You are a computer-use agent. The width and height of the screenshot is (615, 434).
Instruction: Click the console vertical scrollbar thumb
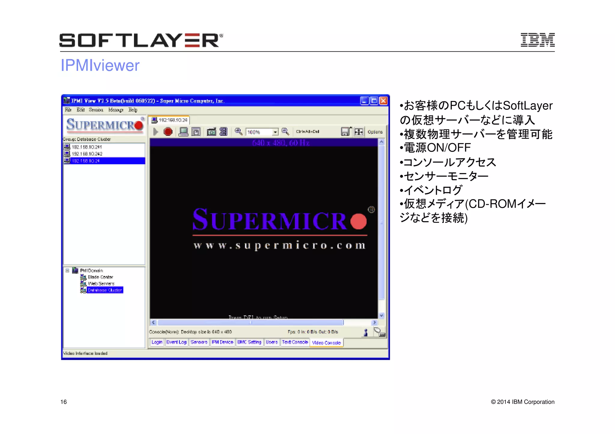click(381, 222)
